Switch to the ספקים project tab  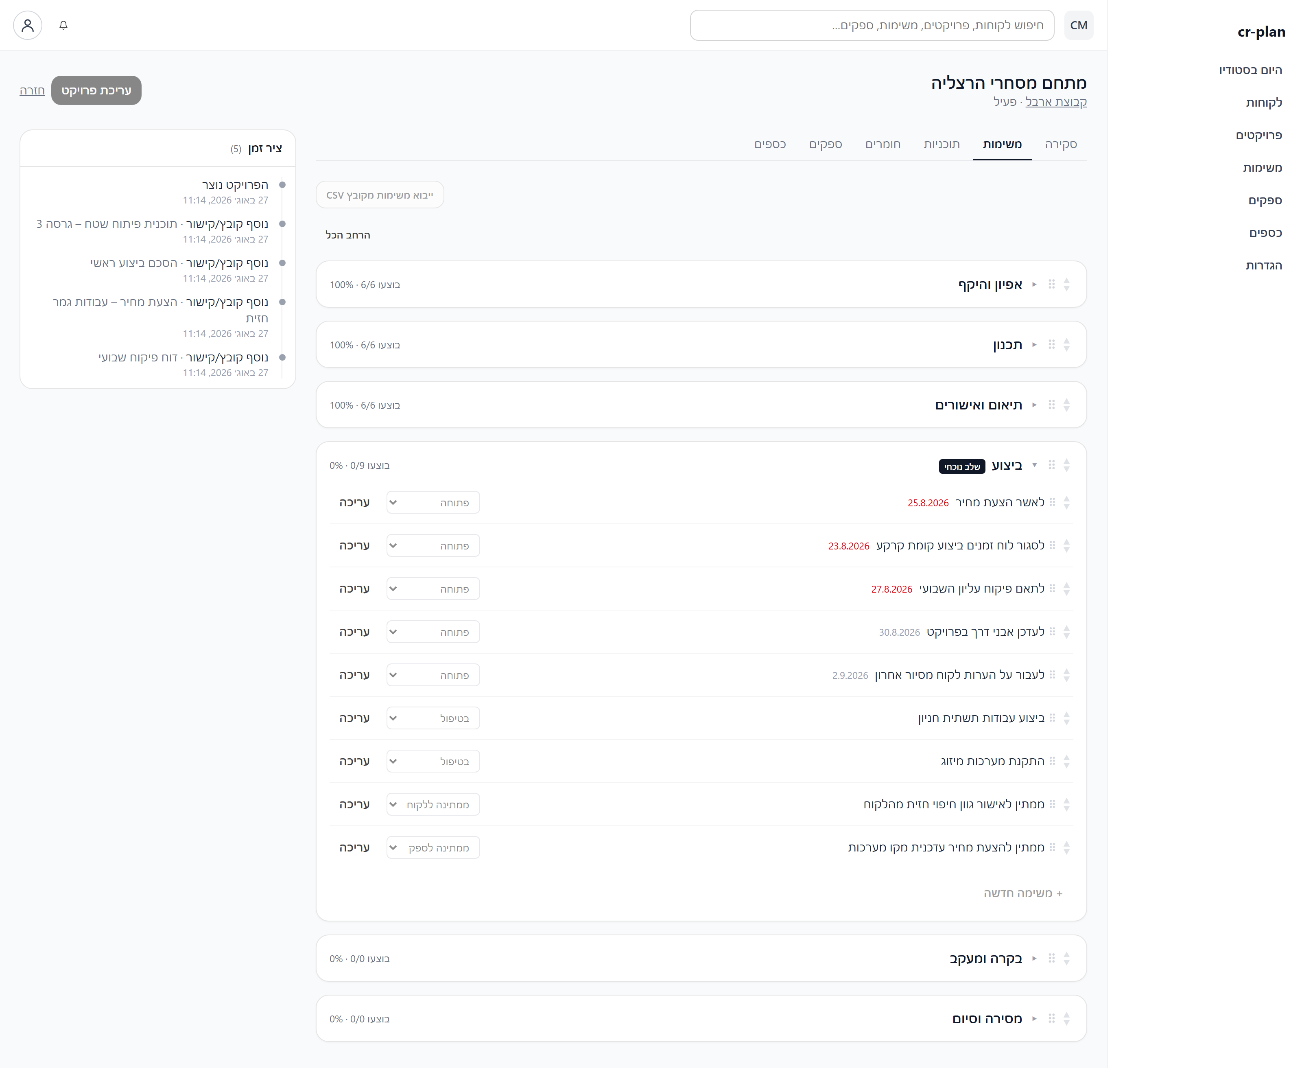click(x=826, y=144)
